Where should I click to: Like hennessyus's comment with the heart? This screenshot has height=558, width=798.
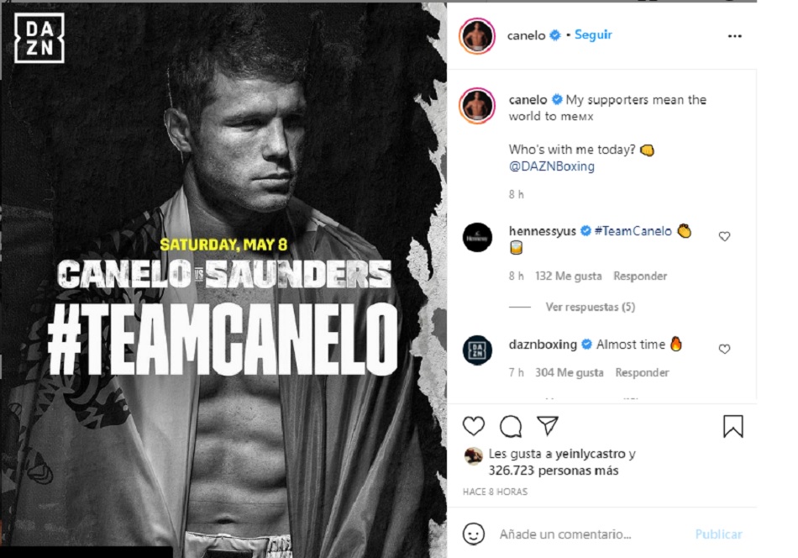(724, 236)
